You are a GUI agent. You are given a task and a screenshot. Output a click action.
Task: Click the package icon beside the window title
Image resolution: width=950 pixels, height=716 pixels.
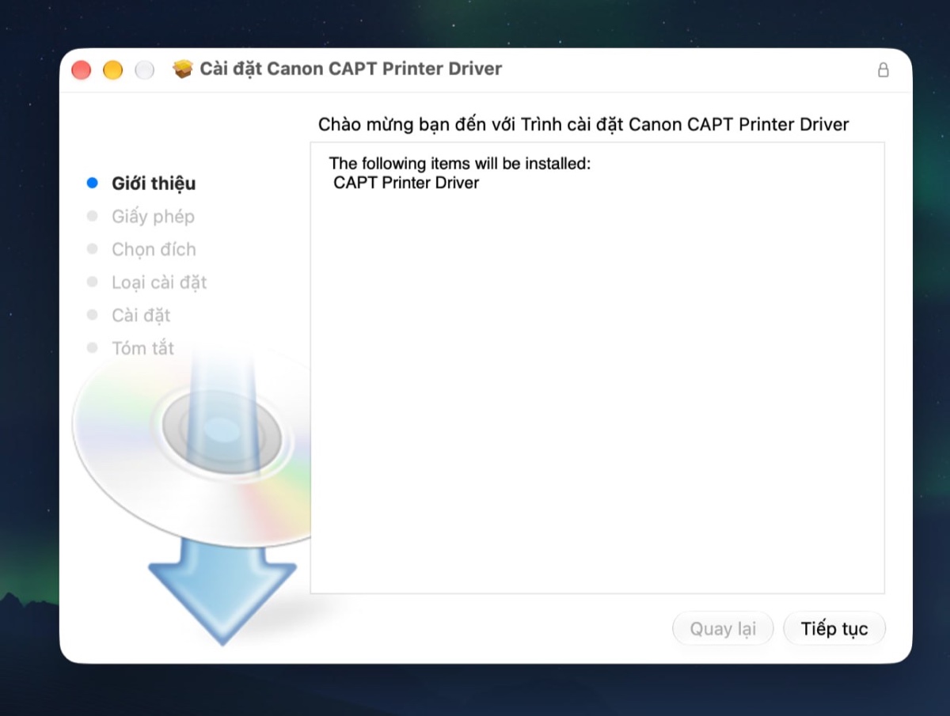pos(183,69)
